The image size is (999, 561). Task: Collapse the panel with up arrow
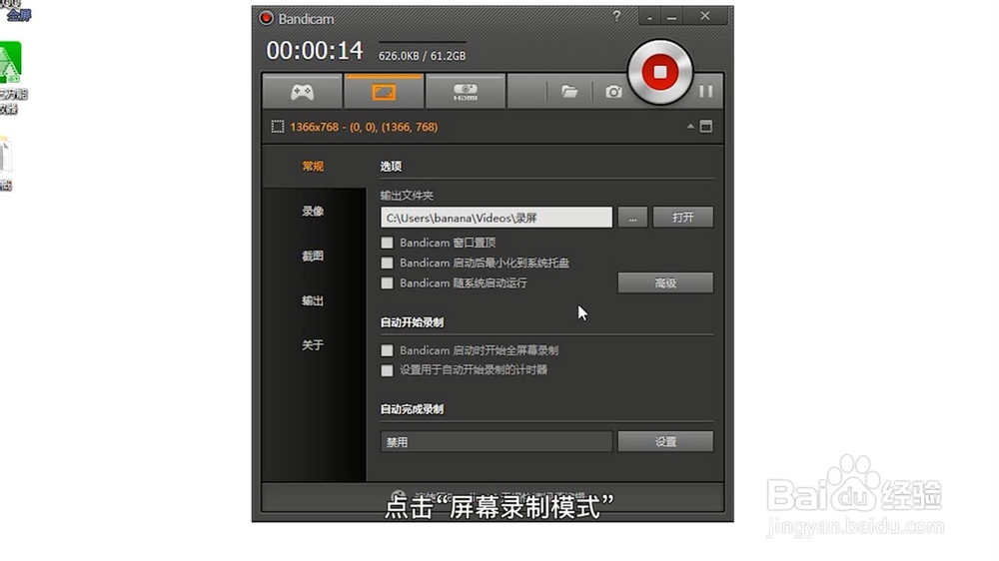point(690,126)
